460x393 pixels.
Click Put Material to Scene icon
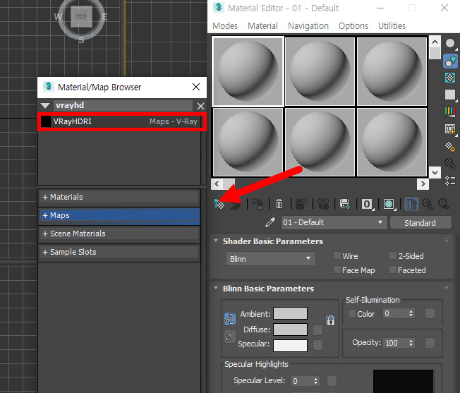[236, 204]
